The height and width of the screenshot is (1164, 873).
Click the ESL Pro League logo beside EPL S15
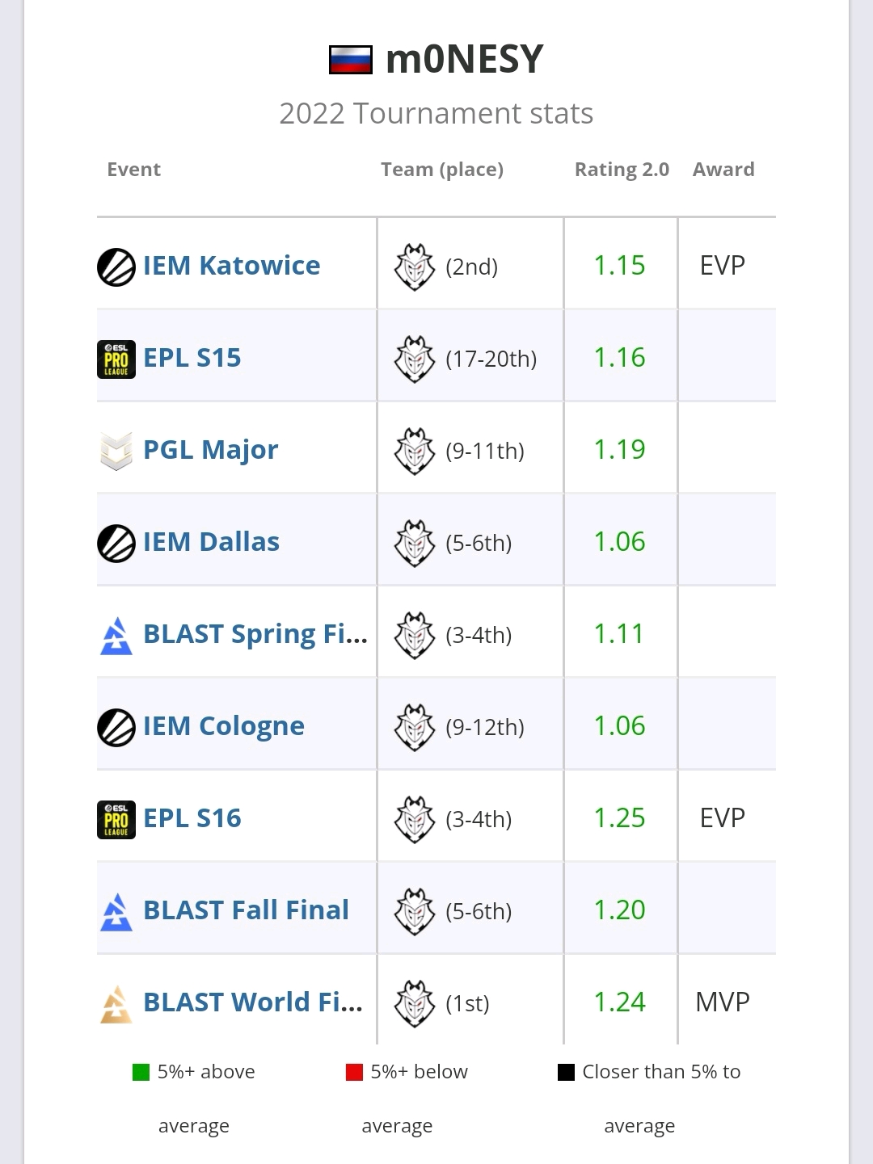click(x=116, y=359)
